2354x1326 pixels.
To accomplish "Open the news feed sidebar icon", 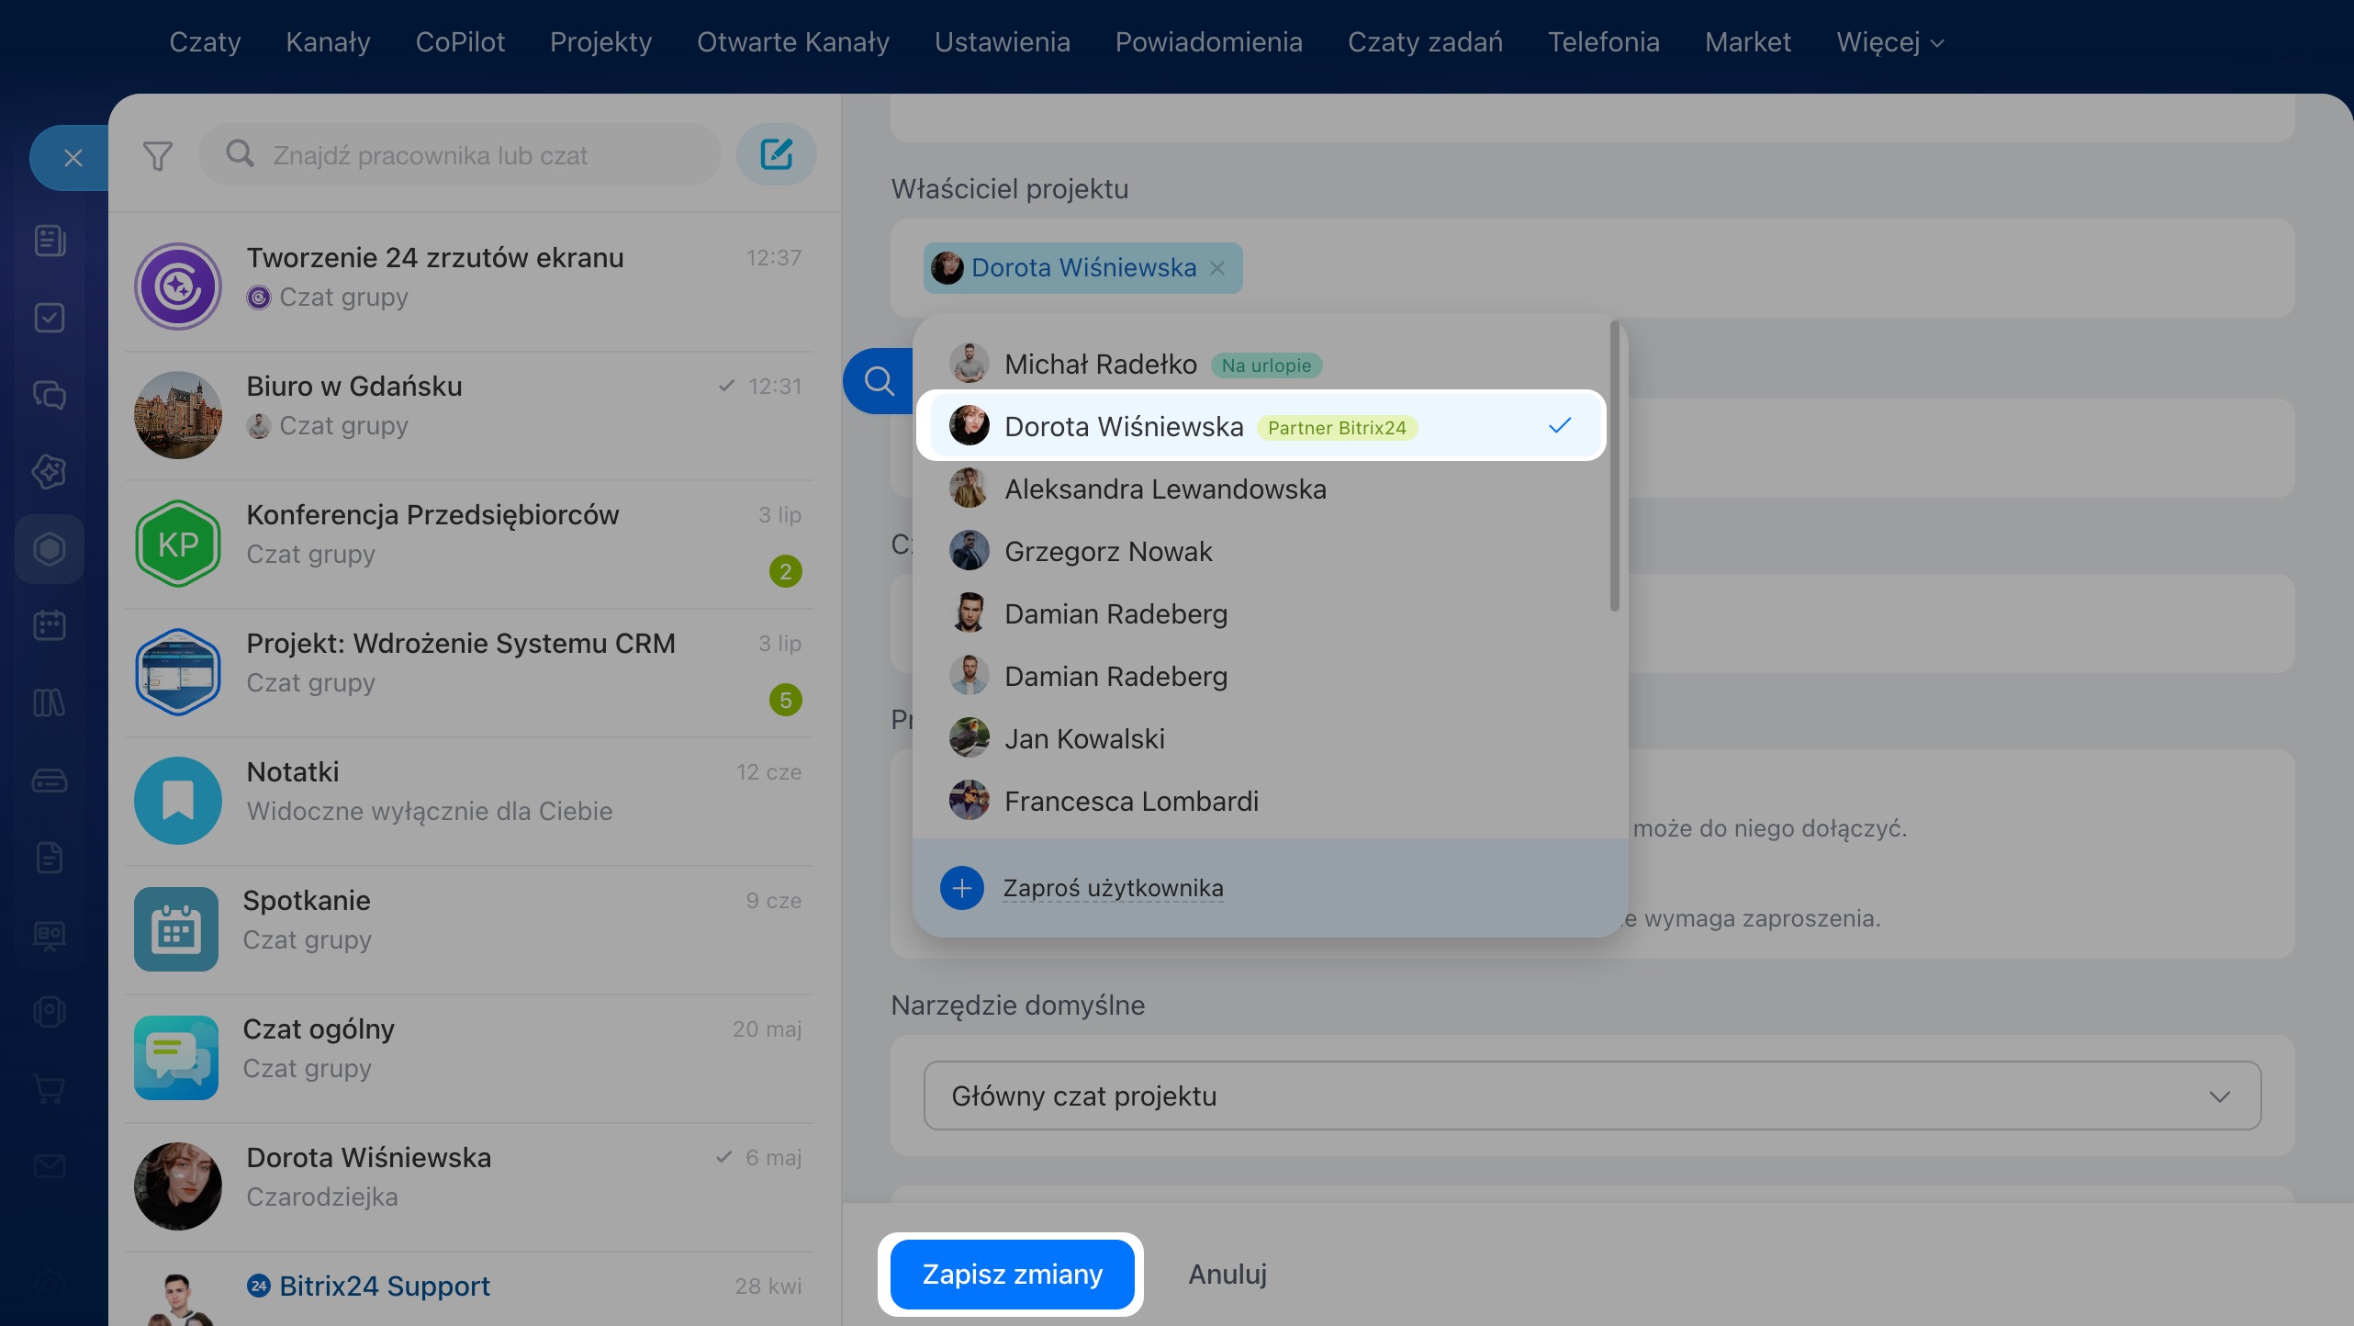I will point(50,241).
